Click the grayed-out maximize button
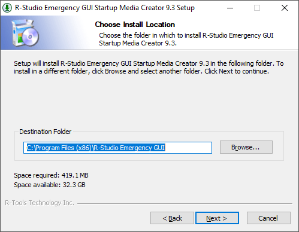 pyautogui.click(x=257, y=8)
